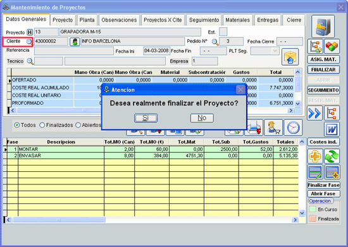Click the box with blue up arrow icon

pyautogui.click(x=290, y=57)
